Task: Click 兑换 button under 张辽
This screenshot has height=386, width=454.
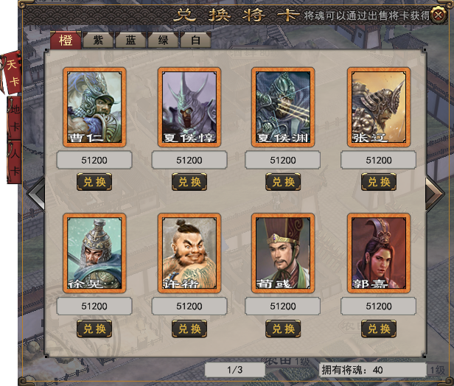Action: [x=379, y=182]
